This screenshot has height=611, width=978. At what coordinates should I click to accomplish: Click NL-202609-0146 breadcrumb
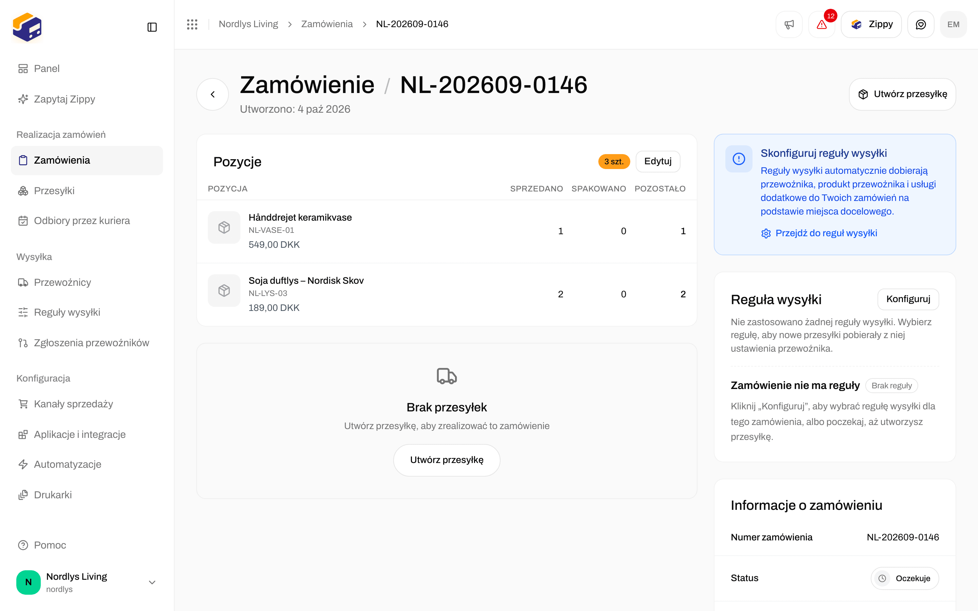(x=412, y=24)
